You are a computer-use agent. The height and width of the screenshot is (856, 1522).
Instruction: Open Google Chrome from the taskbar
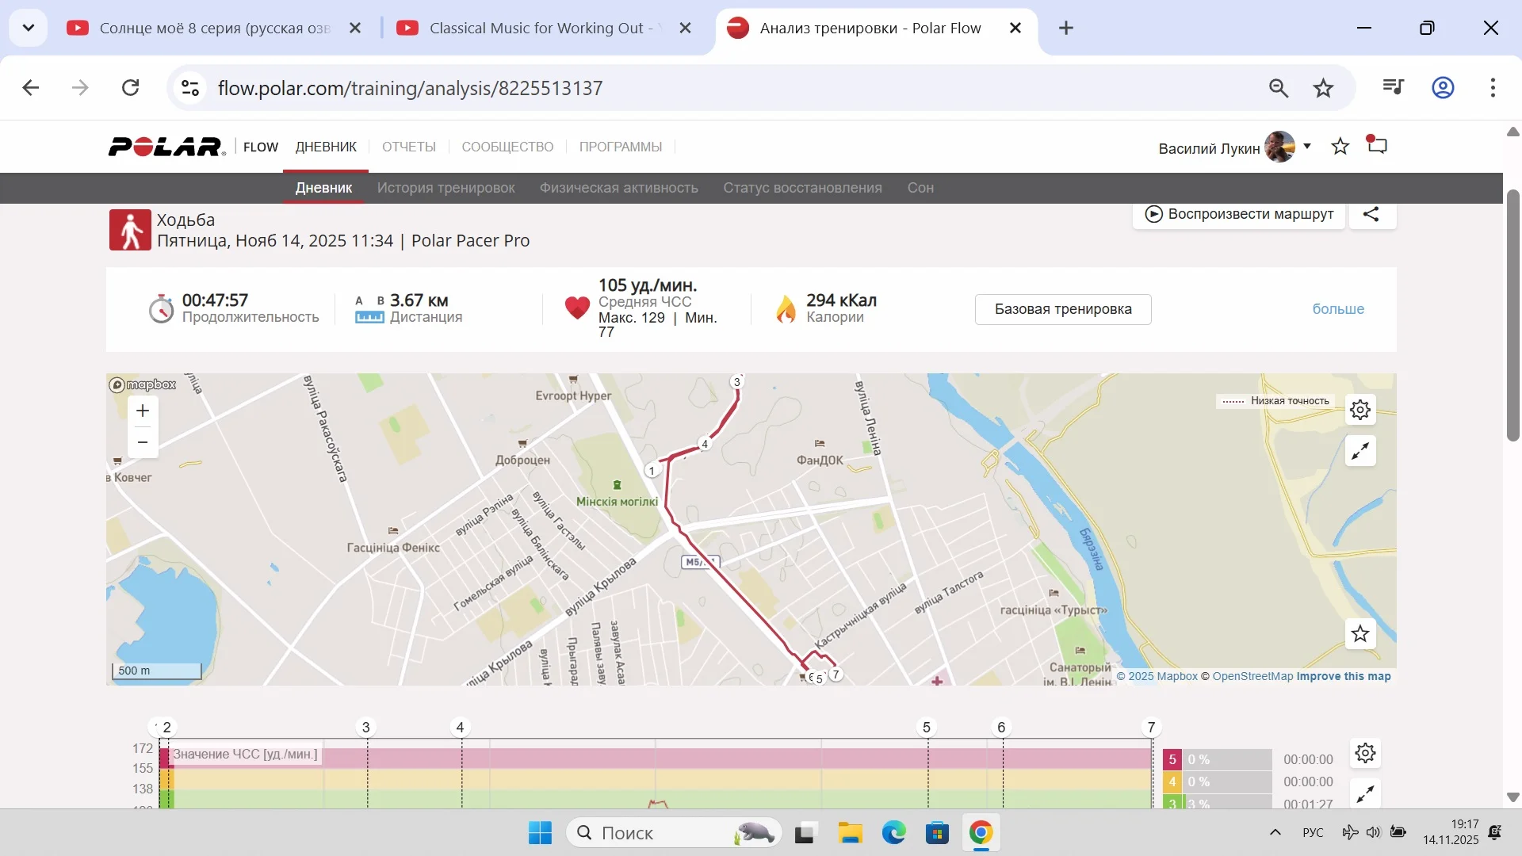click(981, 833)
